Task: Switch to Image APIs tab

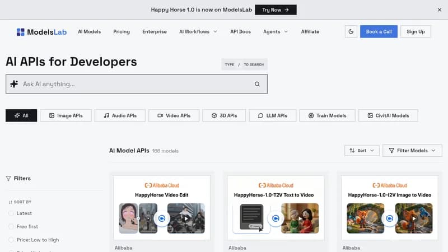Action: tap(66, 115)
